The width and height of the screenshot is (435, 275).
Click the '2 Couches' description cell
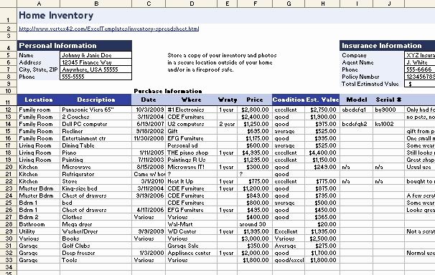pos(95,117)
